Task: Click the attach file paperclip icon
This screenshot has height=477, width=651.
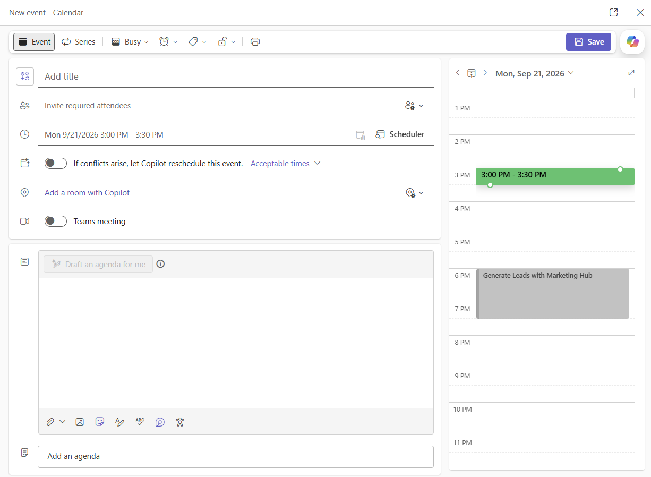Action: (x=50, y=422)
